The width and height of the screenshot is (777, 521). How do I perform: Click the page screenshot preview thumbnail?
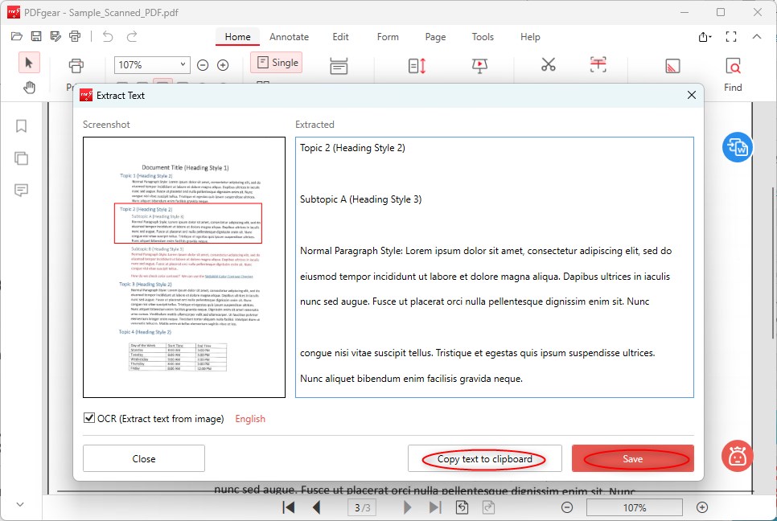click(184, 267)
